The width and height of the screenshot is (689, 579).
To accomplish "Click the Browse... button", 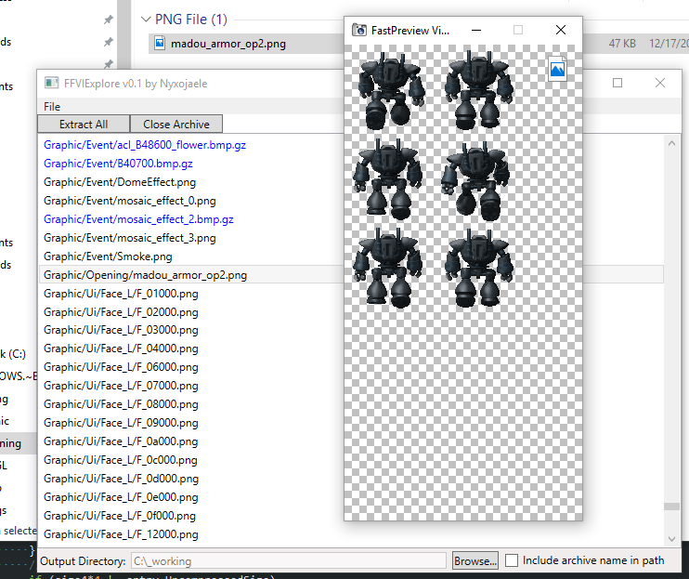I will click(475, 561).
